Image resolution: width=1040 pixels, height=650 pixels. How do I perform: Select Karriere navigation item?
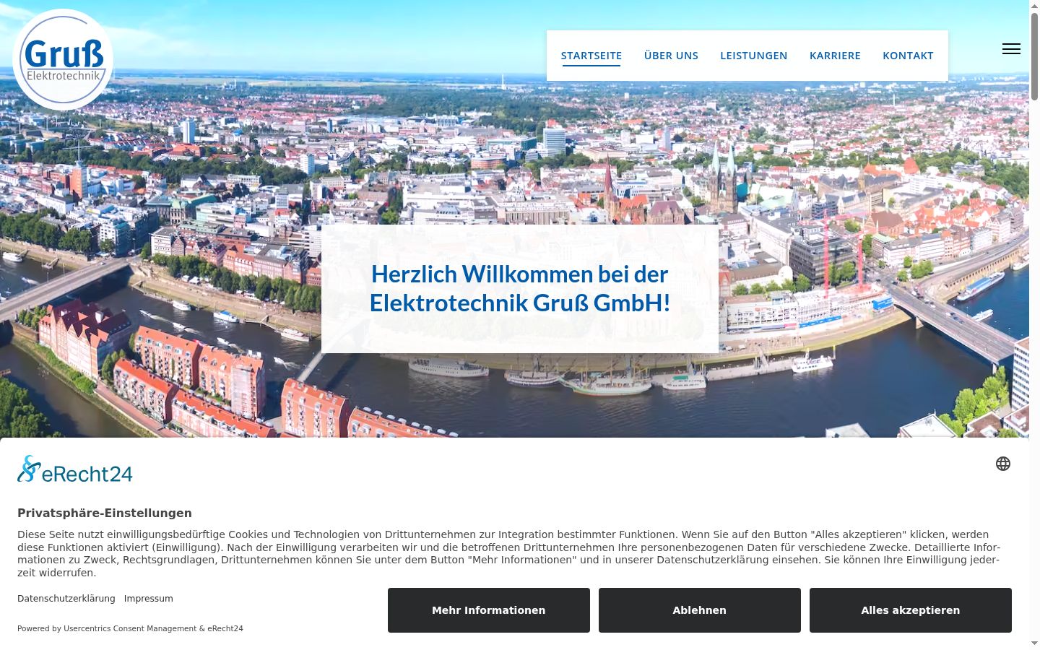[x=835, y=56]
